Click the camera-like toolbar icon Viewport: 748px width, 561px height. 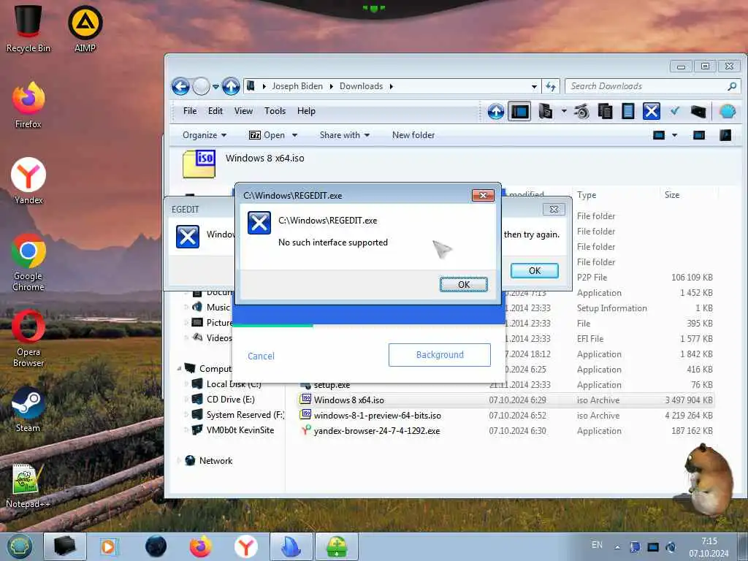[581, 112]
